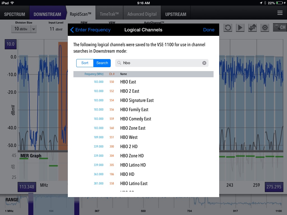Click the 10.0 reference level box
The width and height of the screenshot is (287, 215).
(11, 44)
